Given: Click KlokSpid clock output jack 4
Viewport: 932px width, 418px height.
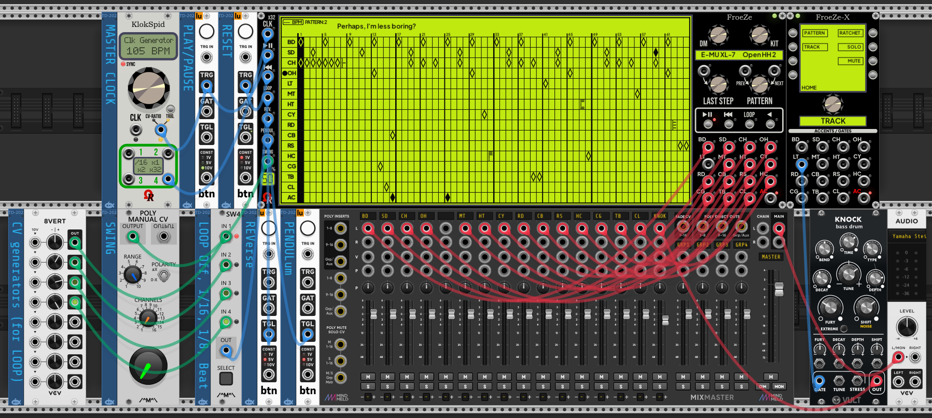Looking at the screenshot, I should [x=168, y=180].
